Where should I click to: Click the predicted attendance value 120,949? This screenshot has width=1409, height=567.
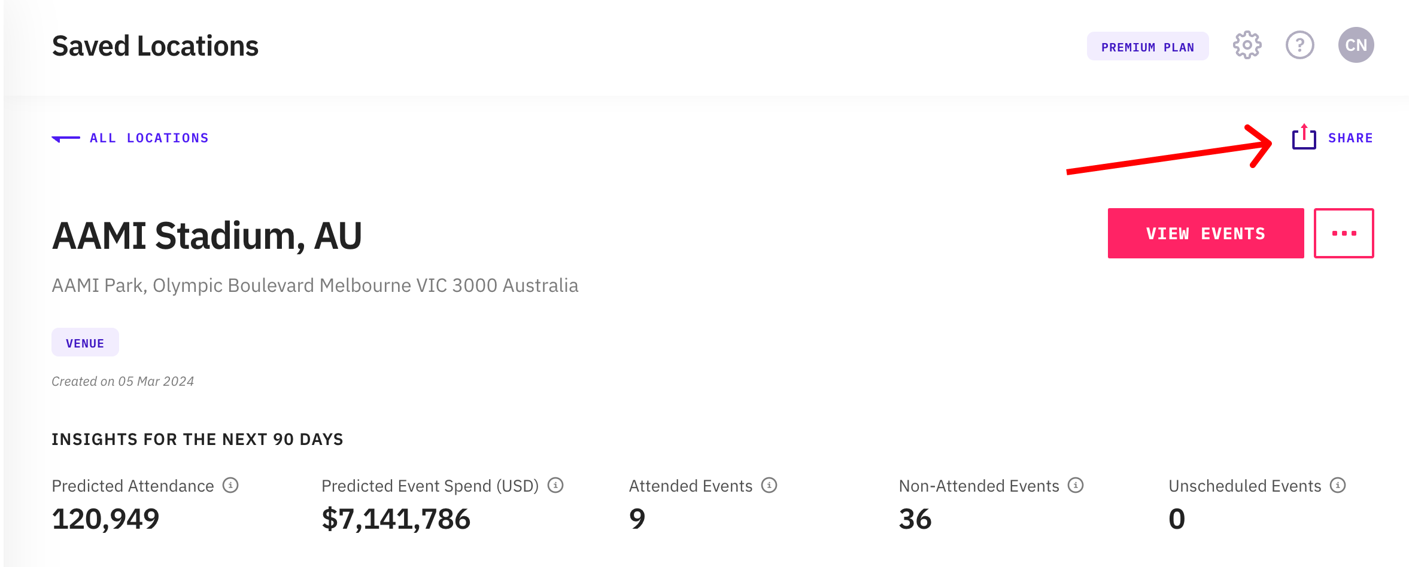pos(105,519)
